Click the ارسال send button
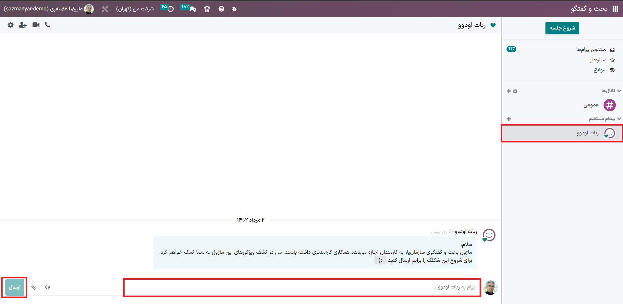The image size is (623, 304). click(14, 287)
